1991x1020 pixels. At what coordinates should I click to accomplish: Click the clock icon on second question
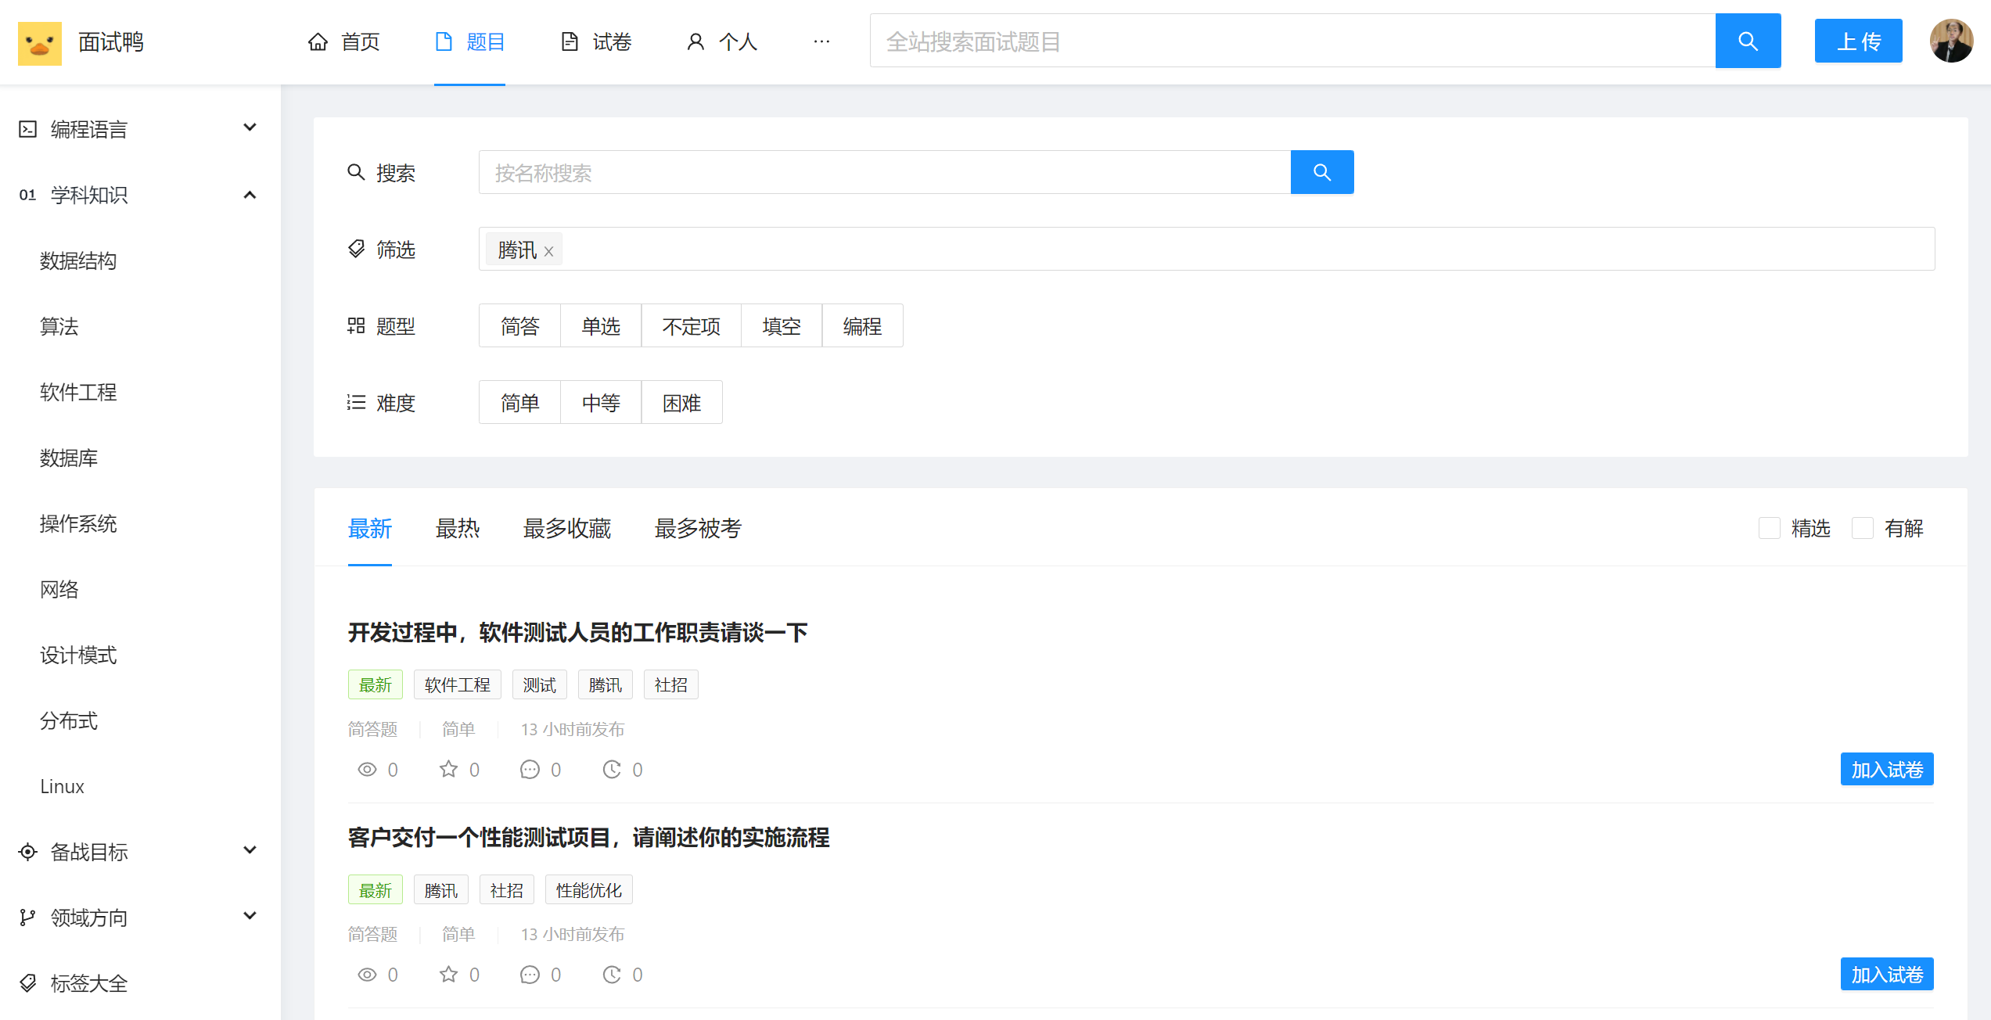pyautogui.click(x=612, y=974)
